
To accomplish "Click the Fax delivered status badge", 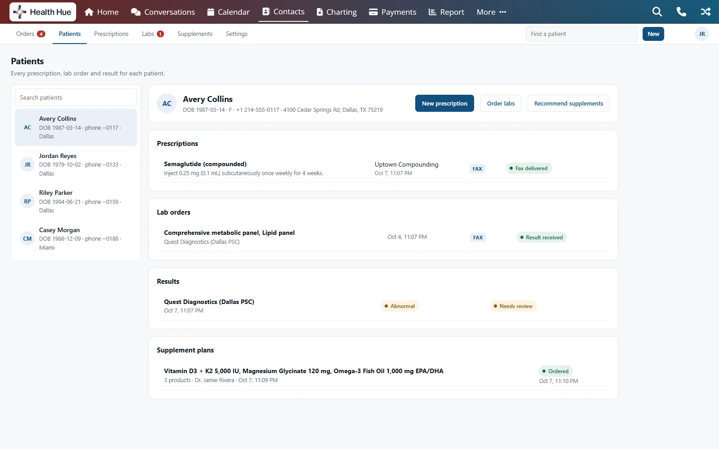I will point(528,168).
